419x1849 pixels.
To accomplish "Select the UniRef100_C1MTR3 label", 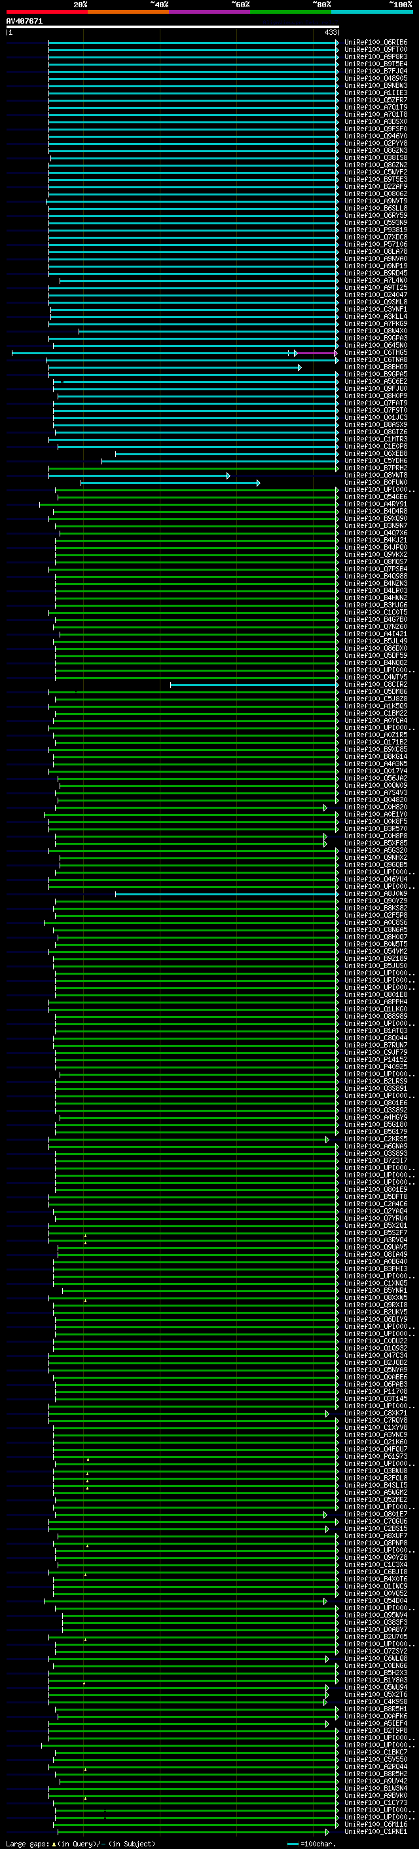I will pos(376,439).
